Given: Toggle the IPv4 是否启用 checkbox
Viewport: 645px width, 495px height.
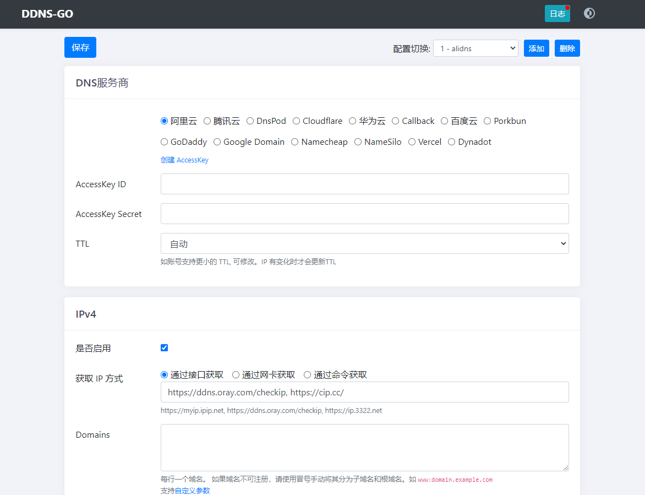Looking at the screenshot, I should (164, 347).
